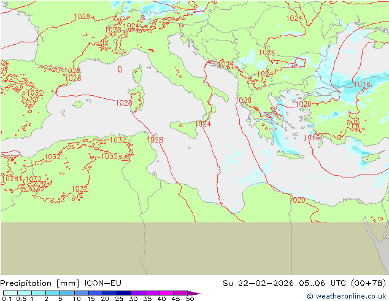Choose legend swatch between 40 and 45
The image size is (389, 301).
coord(166,293)
